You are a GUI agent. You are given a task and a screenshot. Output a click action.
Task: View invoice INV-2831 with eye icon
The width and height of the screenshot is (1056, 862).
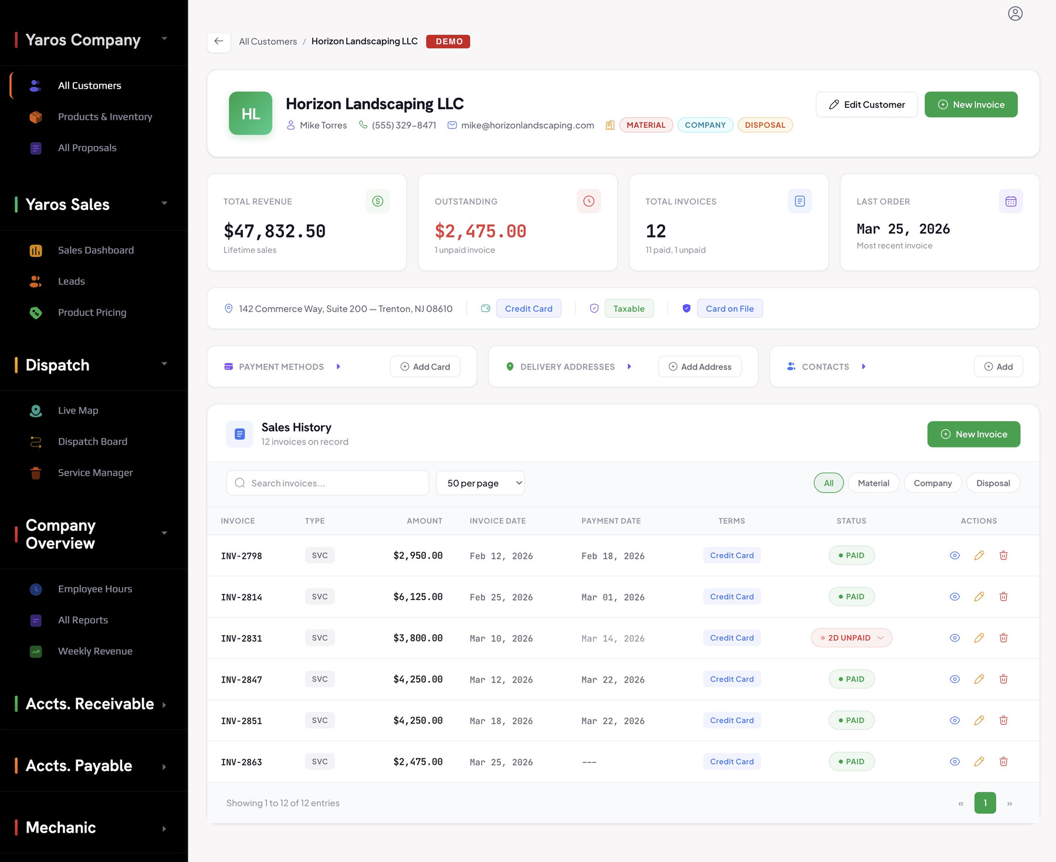(x=955, y=638)
